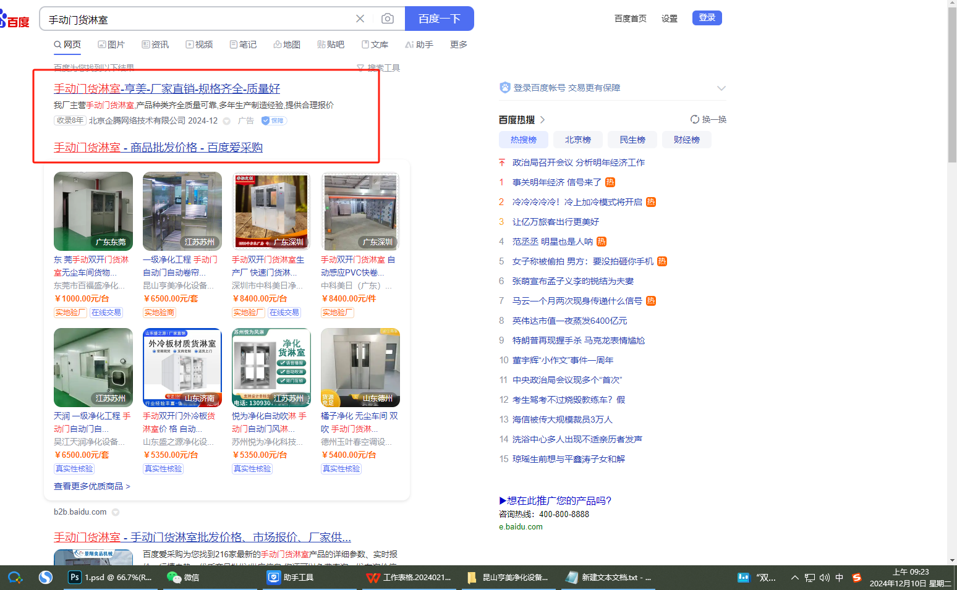The height and width of the screenshot is (590, 957).
Task: Open image search via the camera icon
Action: tap(388, 19)
